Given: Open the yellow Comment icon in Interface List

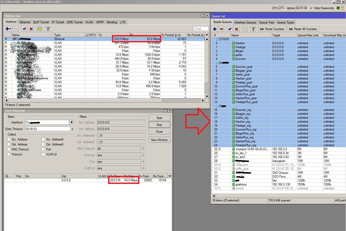Looking at the screenshot, I should [39, 29].
